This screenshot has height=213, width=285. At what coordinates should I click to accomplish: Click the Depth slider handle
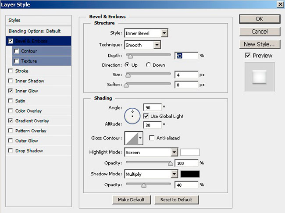tap(130, 56)
